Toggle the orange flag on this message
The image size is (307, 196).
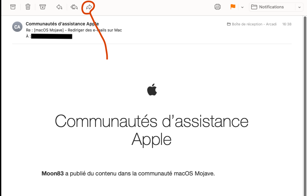pos(233,7)
